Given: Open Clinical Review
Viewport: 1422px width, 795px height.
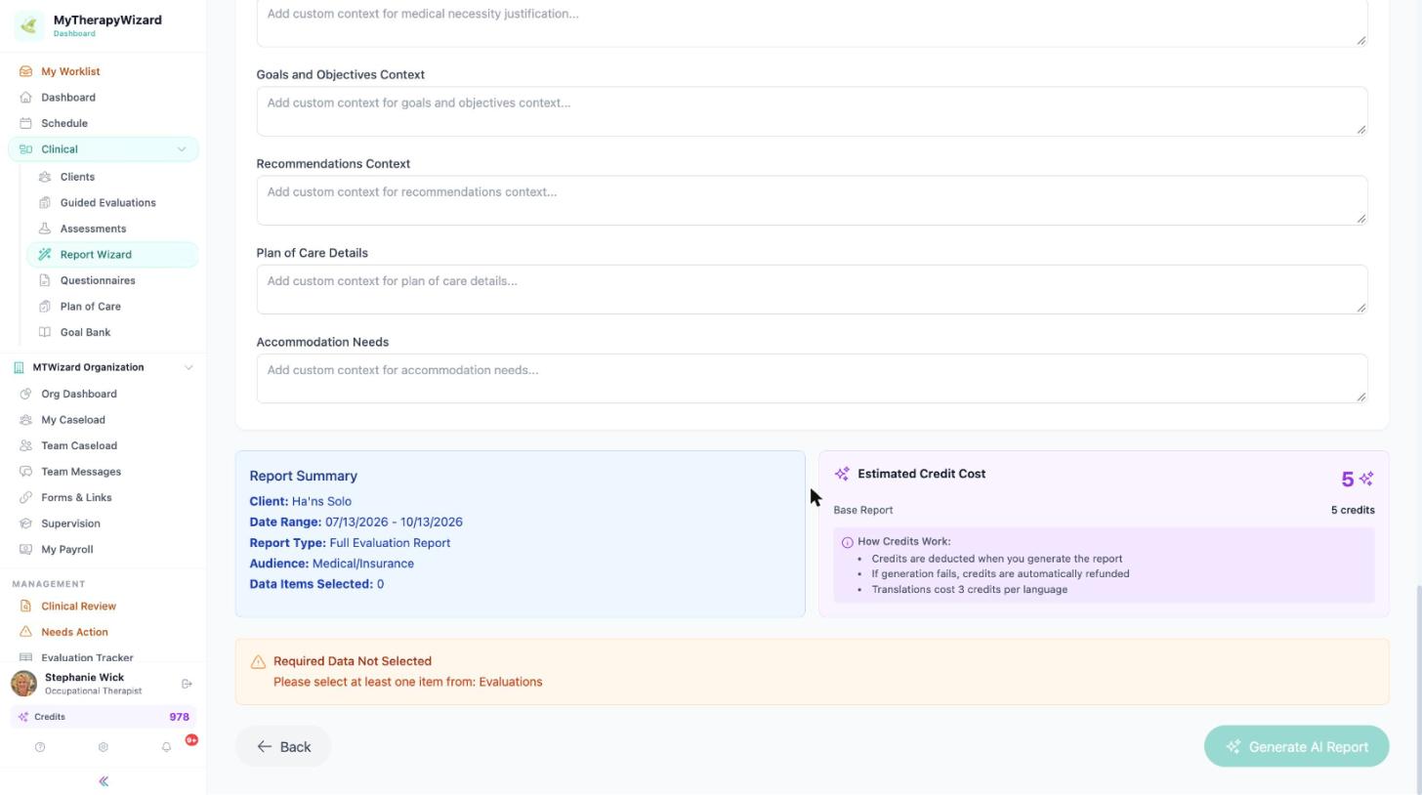Looking at the screenshot, I should pyautogui.click(x=78, y=607).
